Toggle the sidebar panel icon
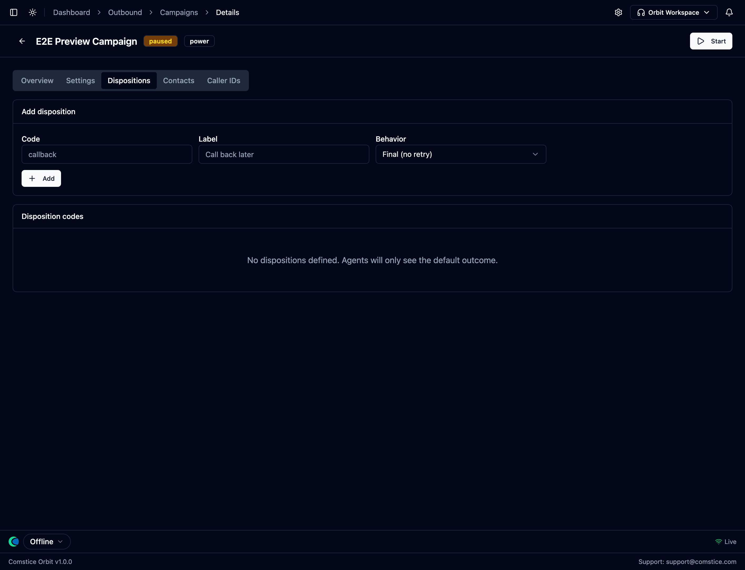The image size is (745, 570). [x=14, y=13]
